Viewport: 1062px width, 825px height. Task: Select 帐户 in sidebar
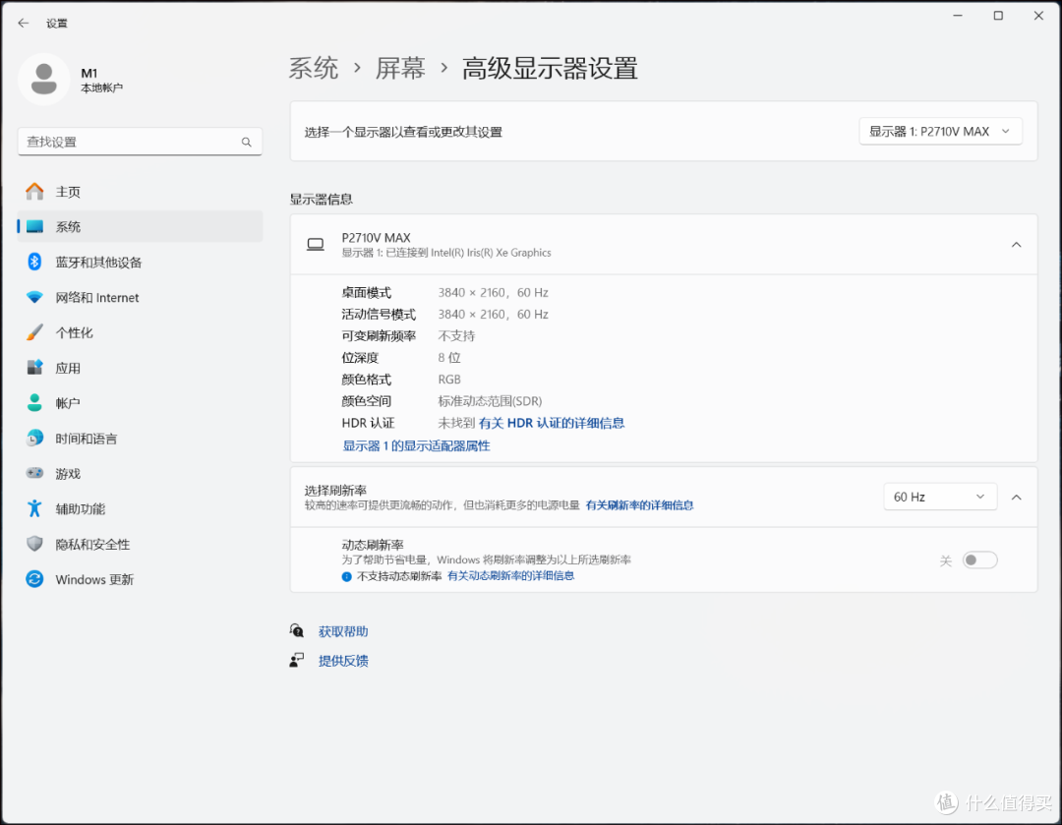coord(141,403)
